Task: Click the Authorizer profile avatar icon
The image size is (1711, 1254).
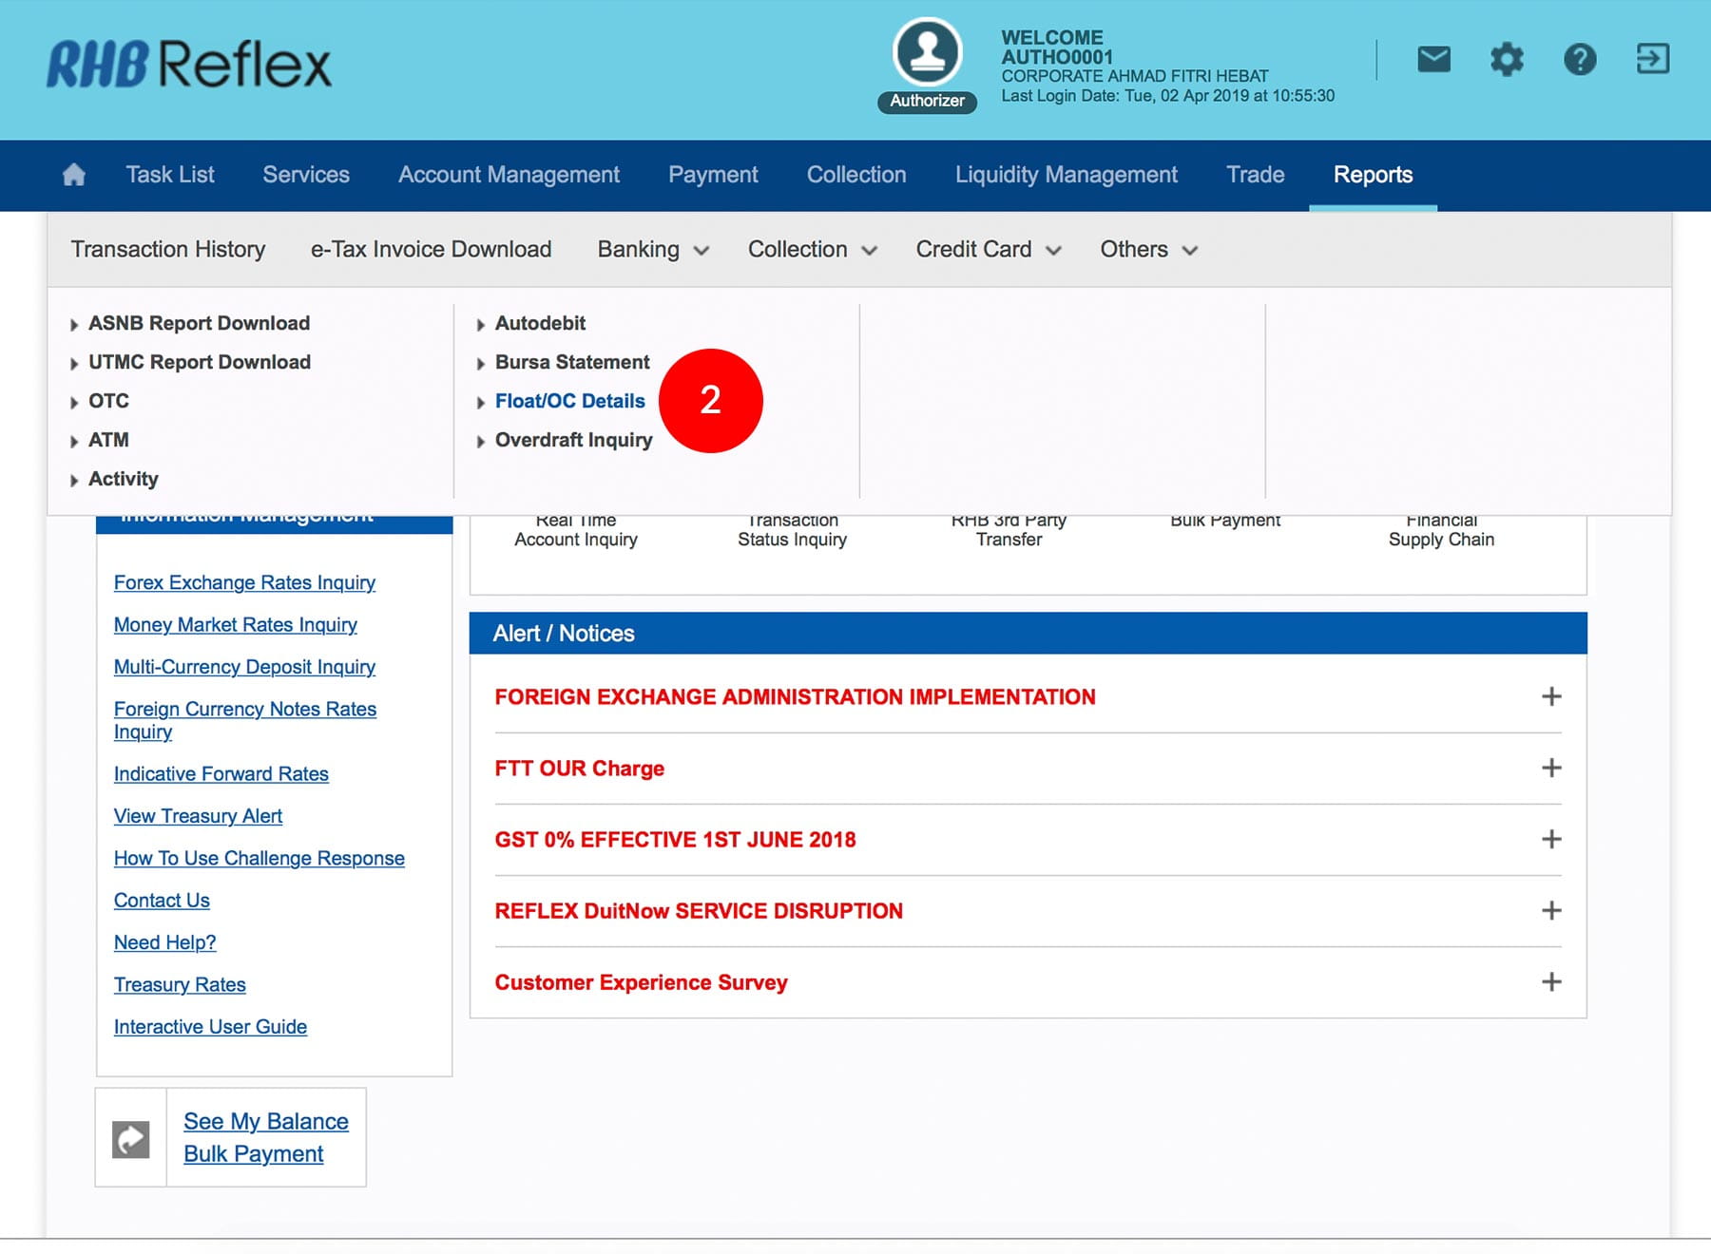Action: pos(927,53)
